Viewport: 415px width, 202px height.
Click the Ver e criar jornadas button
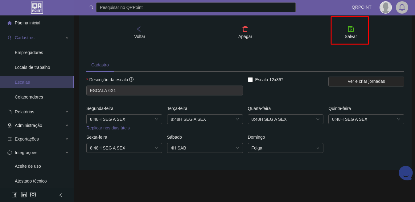[366, 82]
